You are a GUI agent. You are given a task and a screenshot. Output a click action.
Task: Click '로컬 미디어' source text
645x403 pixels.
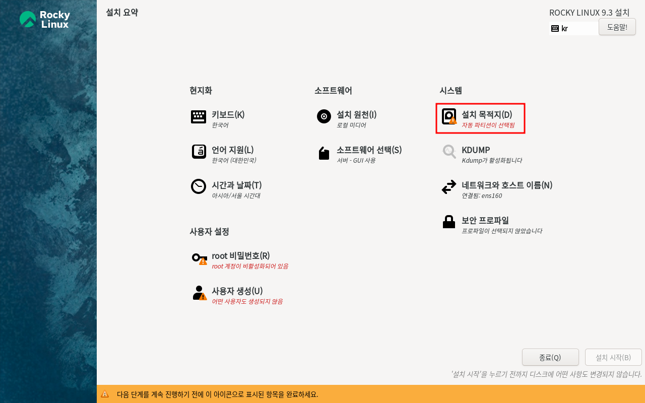[x=351, y=125]
